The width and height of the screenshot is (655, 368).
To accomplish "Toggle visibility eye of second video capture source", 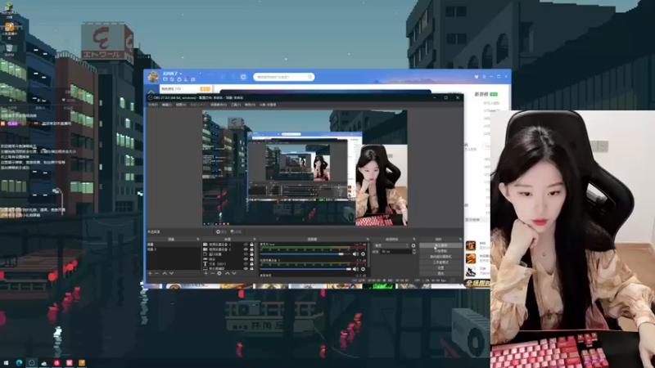I will point(246,249).
